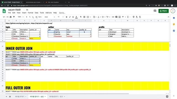Open the Google account avatar
Image resolution: width=177 pixels, height=99 pixels.
[x=173, y=11]
